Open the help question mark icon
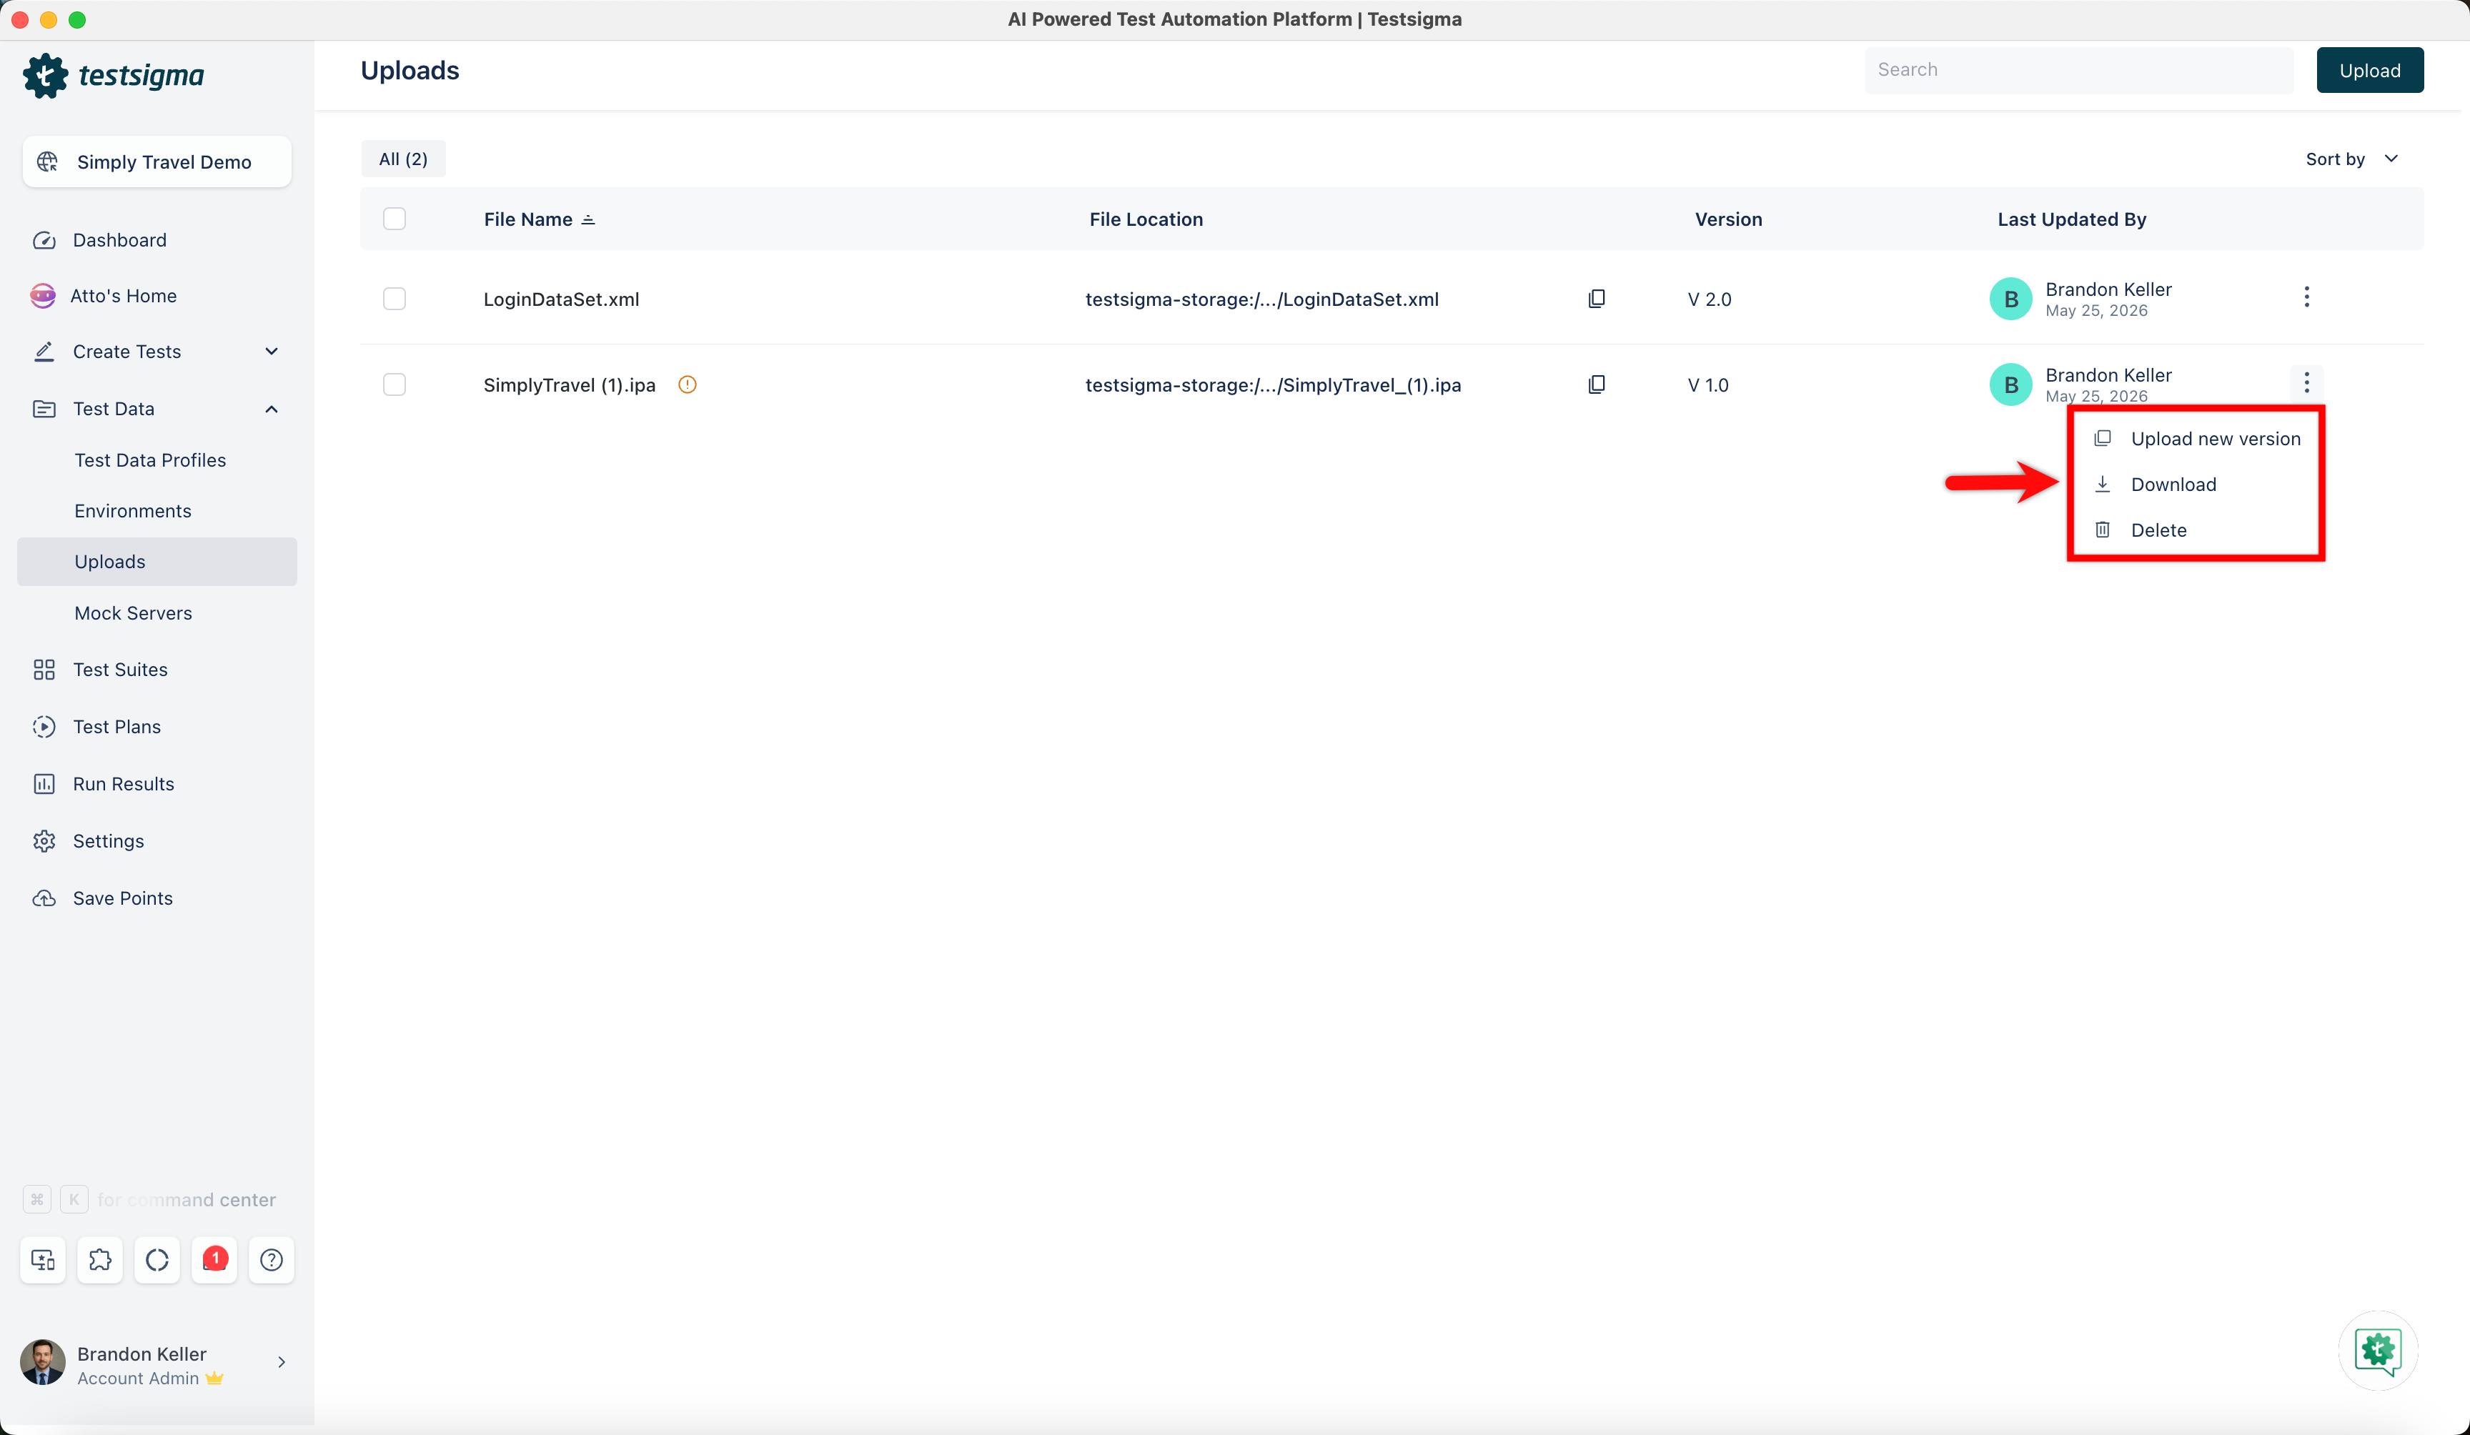Image resolution: width=2470 pixels, height=1435 pixels. coord(272,1259)
